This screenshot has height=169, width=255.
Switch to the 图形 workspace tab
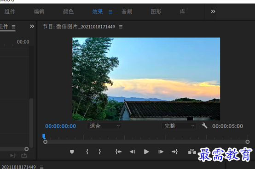(156, 11)
